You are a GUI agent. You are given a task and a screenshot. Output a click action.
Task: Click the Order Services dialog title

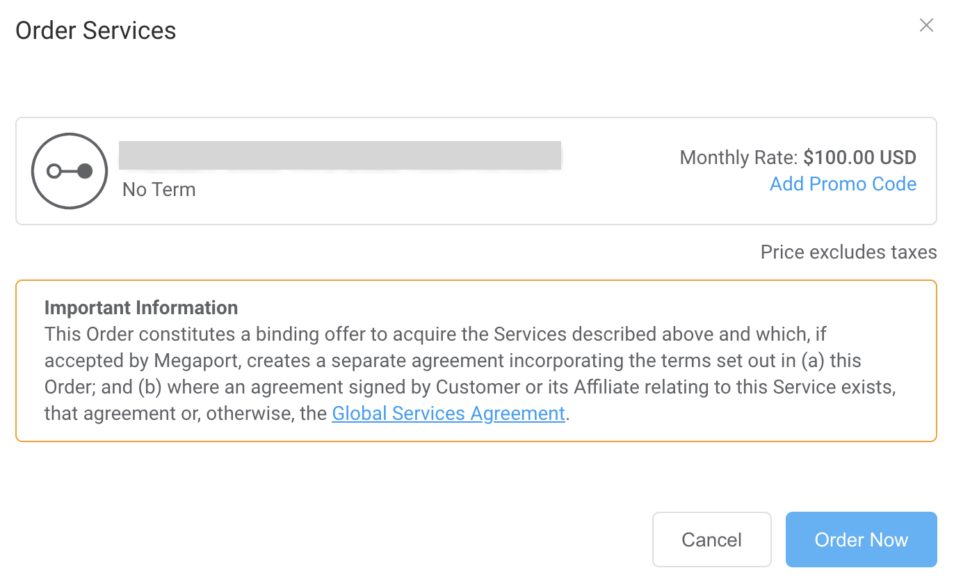[x=96, y=31]
